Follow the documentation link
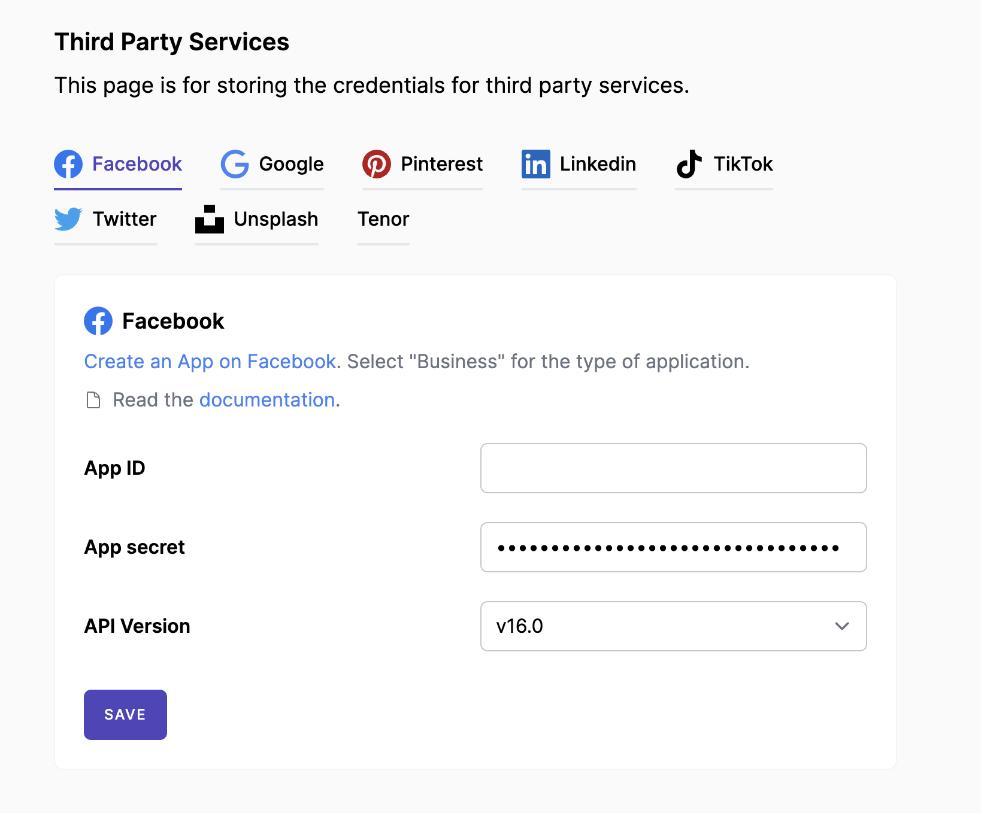Screen dimensions: 981x813 pos(267,400)
